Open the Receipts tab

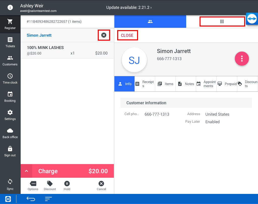click(x=145, y=84)
